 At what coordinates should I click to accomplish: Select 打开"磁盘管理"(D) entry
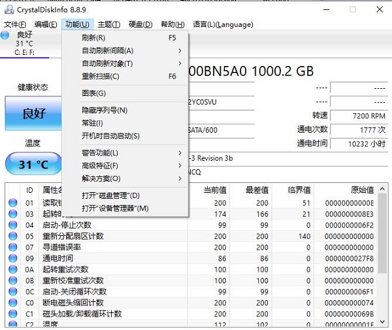(125, 195)
